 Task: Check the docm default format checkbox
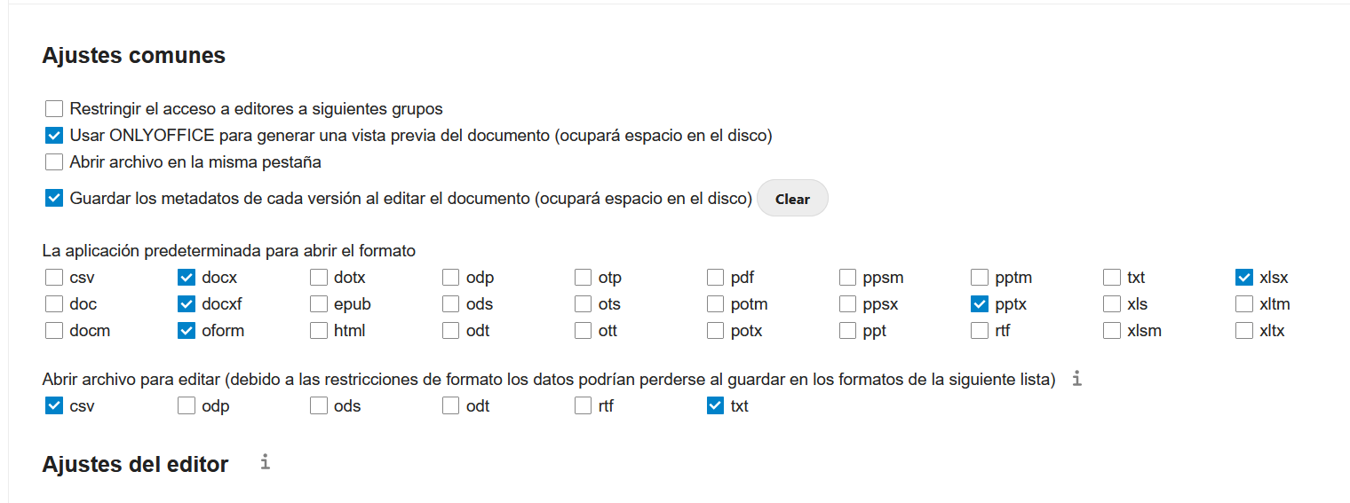coord(54,331)
